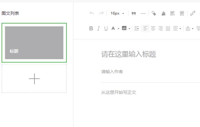The height and width of the screenshot is (127, 200).
Task: Insert a hyperlink
Action: tap(193, 13)
